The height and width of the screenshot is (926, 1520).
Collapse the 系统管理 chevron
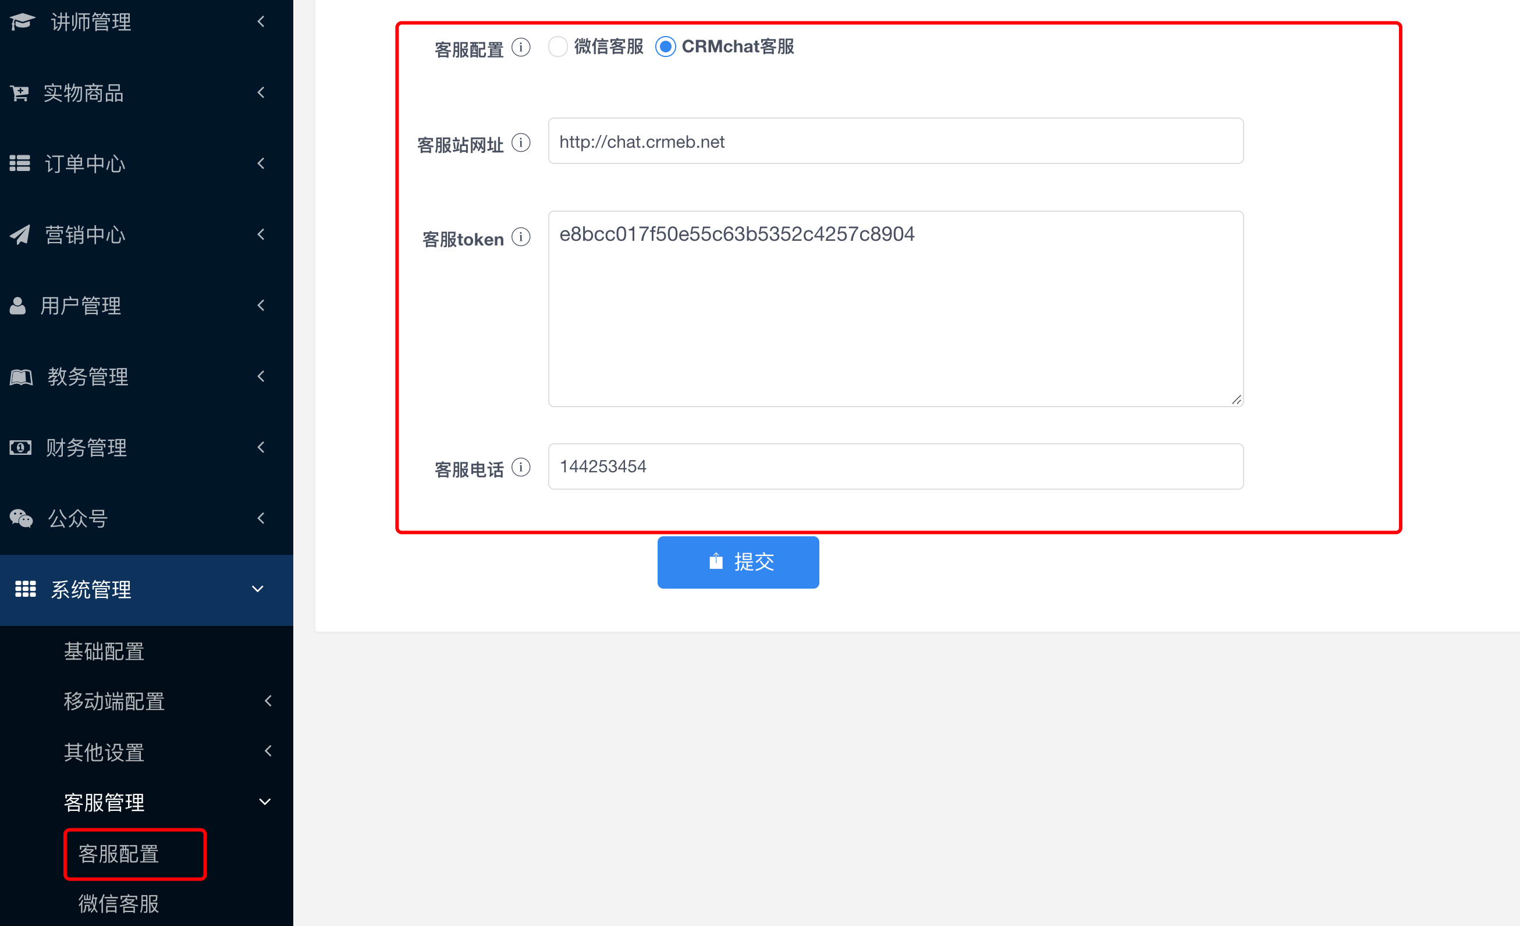tap(258, 589)
